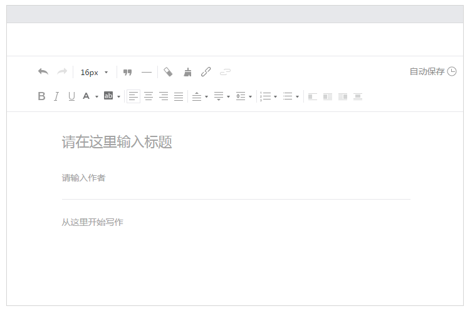Insert a hyperlink using the chain icon
470x311 pixels.
[x=206, y=72]
